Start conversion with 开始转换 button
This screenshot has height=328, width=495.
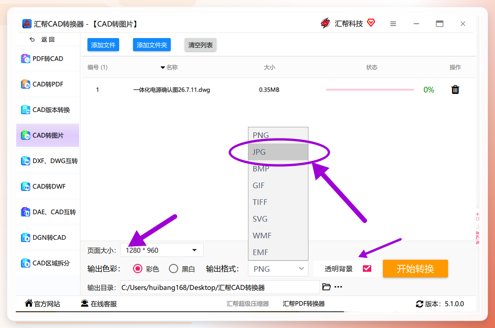click(415, 269)
